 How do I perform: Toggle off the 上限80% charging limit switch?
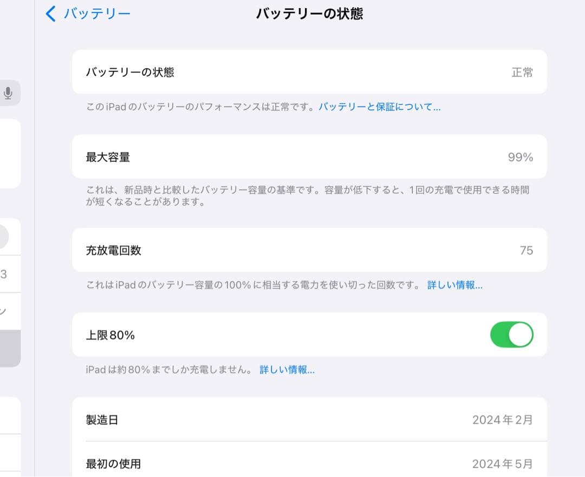pyautogui.click(x=511, y=335)
